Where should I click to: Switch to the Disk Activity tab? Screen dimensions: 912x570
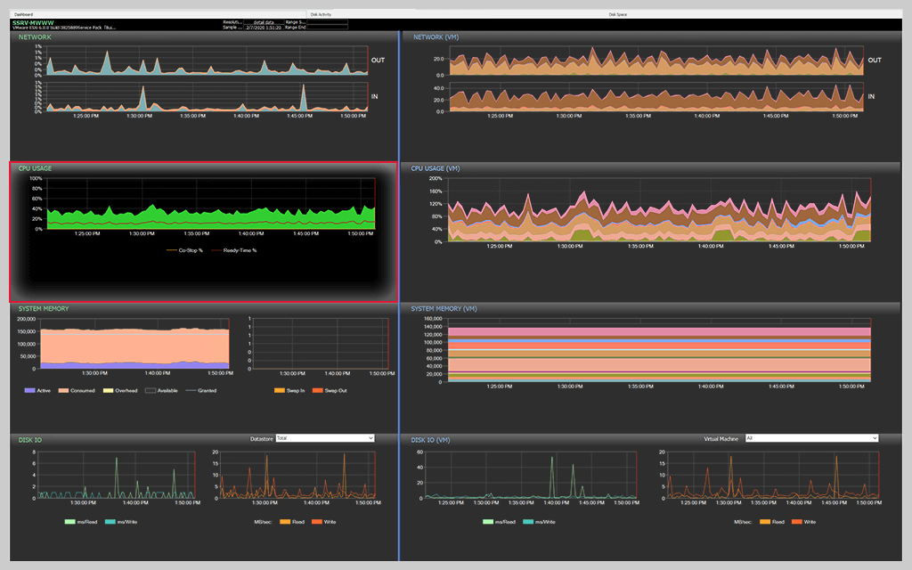tap(322, 13)
